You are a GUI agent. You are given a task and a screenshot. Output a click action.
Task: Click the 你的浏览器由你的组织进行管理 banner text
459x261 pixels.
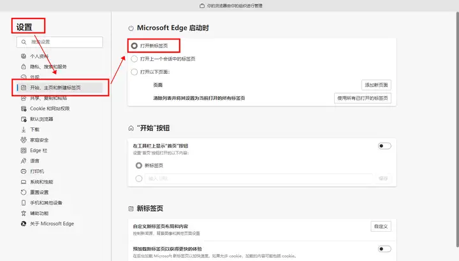tap(235, 6)
